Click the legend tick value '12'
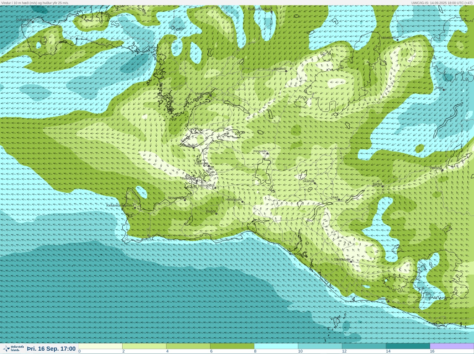This screenshot has height=354, width=474. 344,351
